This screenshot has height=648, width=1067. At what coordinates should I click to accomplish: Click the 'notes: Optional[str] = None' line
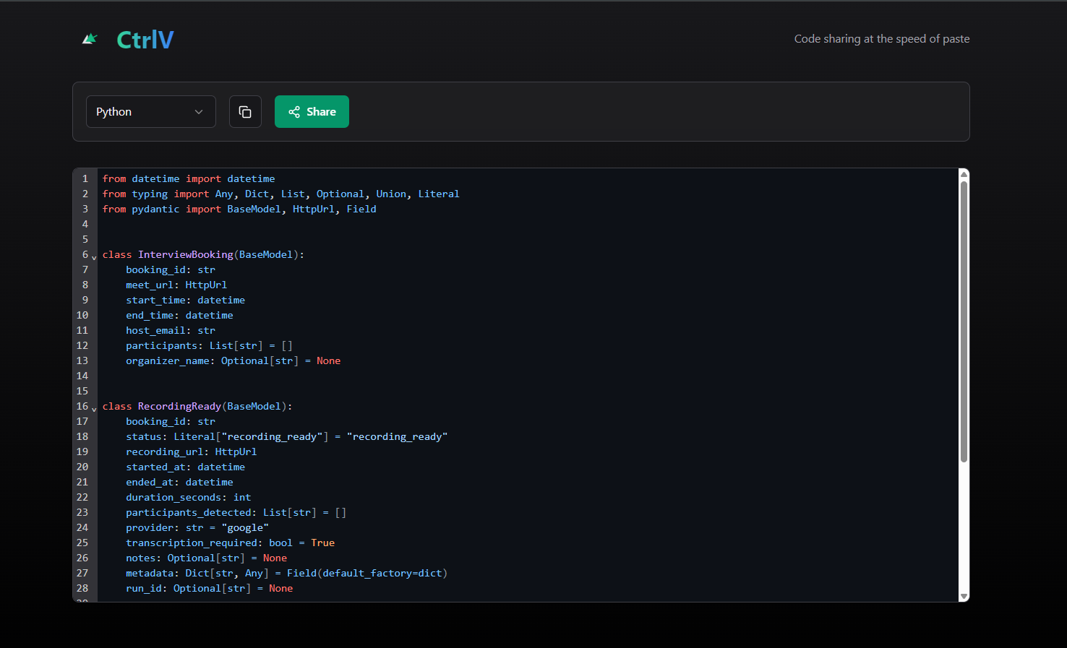point(206,558)
